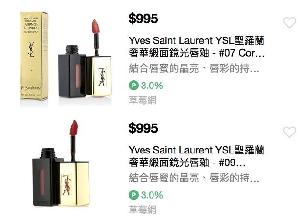Viewport: 307px width, 220px height.
Task: Click the coral applicator wand in first image
Action: coord(96,38)
